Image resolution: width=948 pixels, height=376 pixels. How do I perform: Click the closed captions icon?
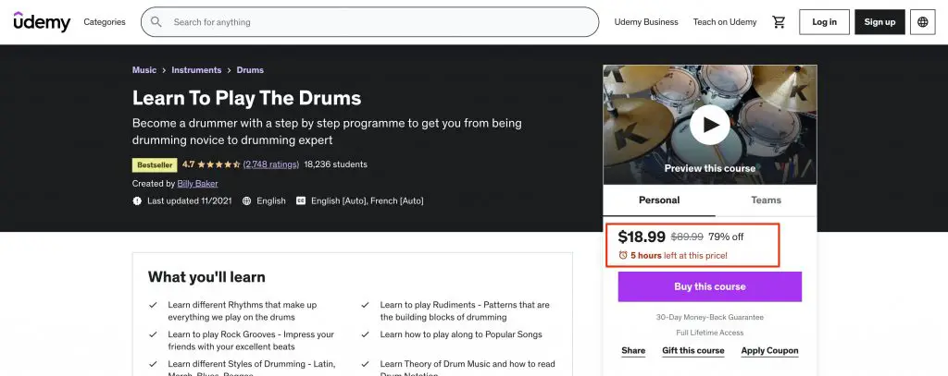click(x=301, y=201)
